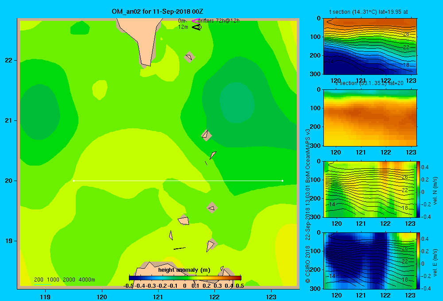Image resolution: width=443 pixels, height=301 pixels.
Task: Click the east endpoint of the white transect line
Action: 283,181
